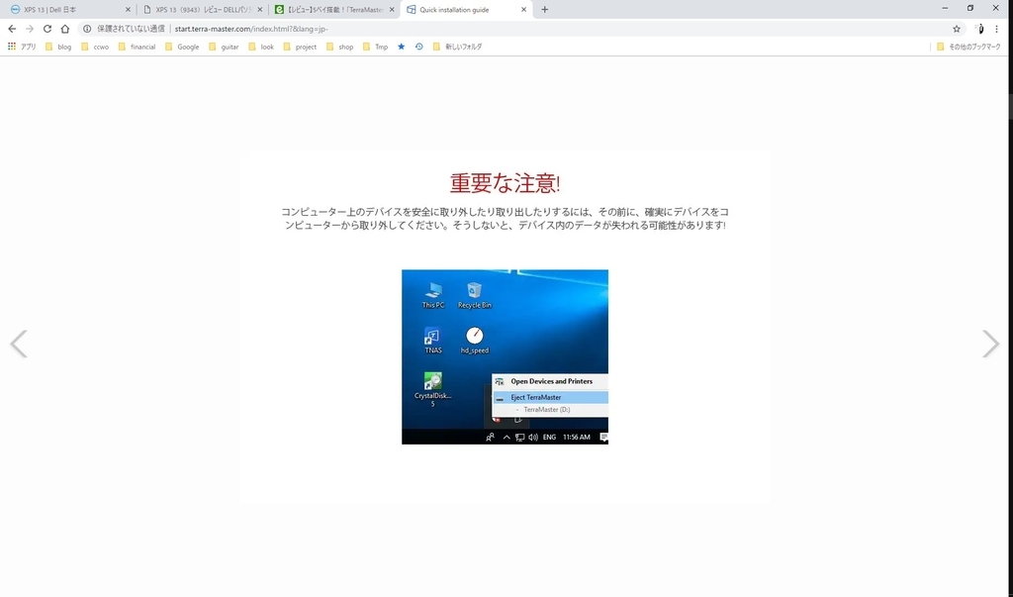Open the blog bookmark folder
The height and width of the screenshot is (597, 1013).
coord(58,47)
